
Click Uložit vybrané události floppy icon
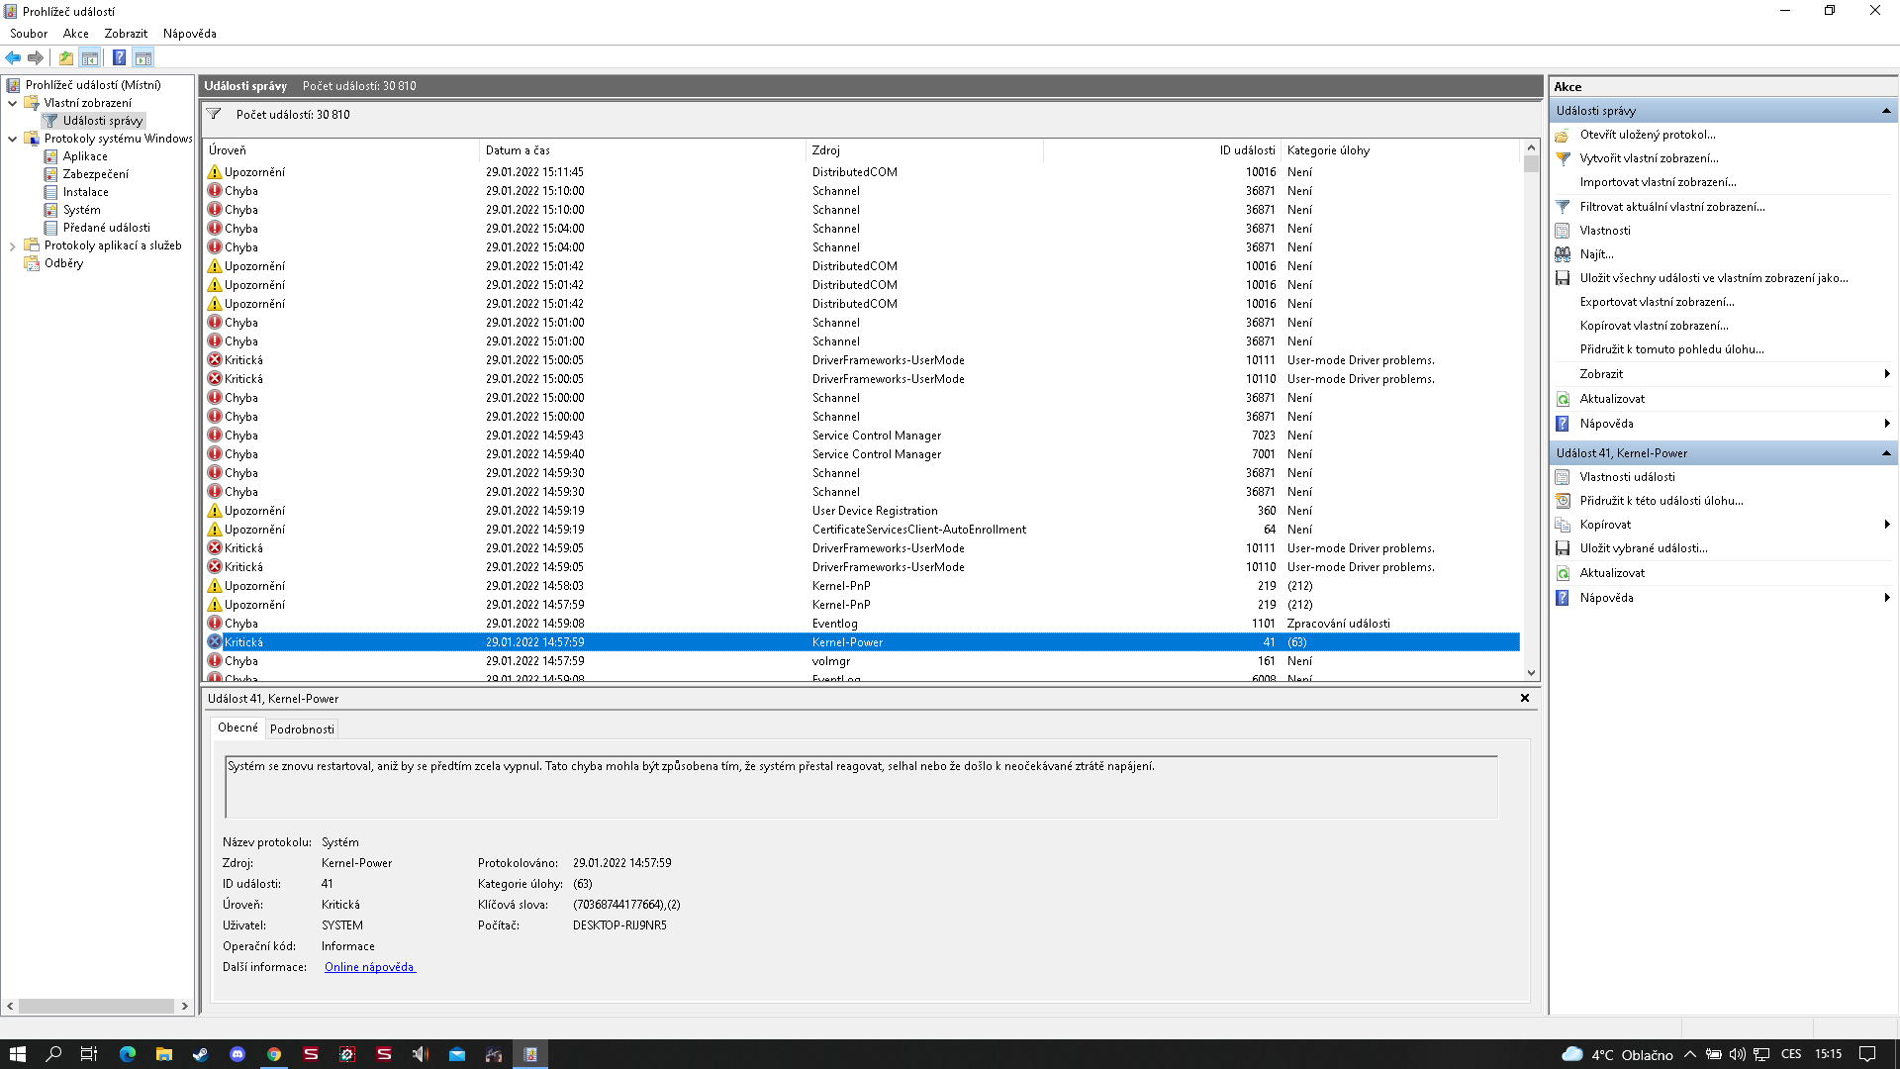[x=1563, y=548]
